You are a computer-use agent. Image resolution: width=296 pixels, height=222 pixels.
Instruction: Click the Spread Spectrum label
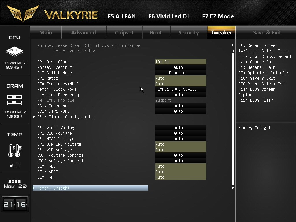point(55,67)
